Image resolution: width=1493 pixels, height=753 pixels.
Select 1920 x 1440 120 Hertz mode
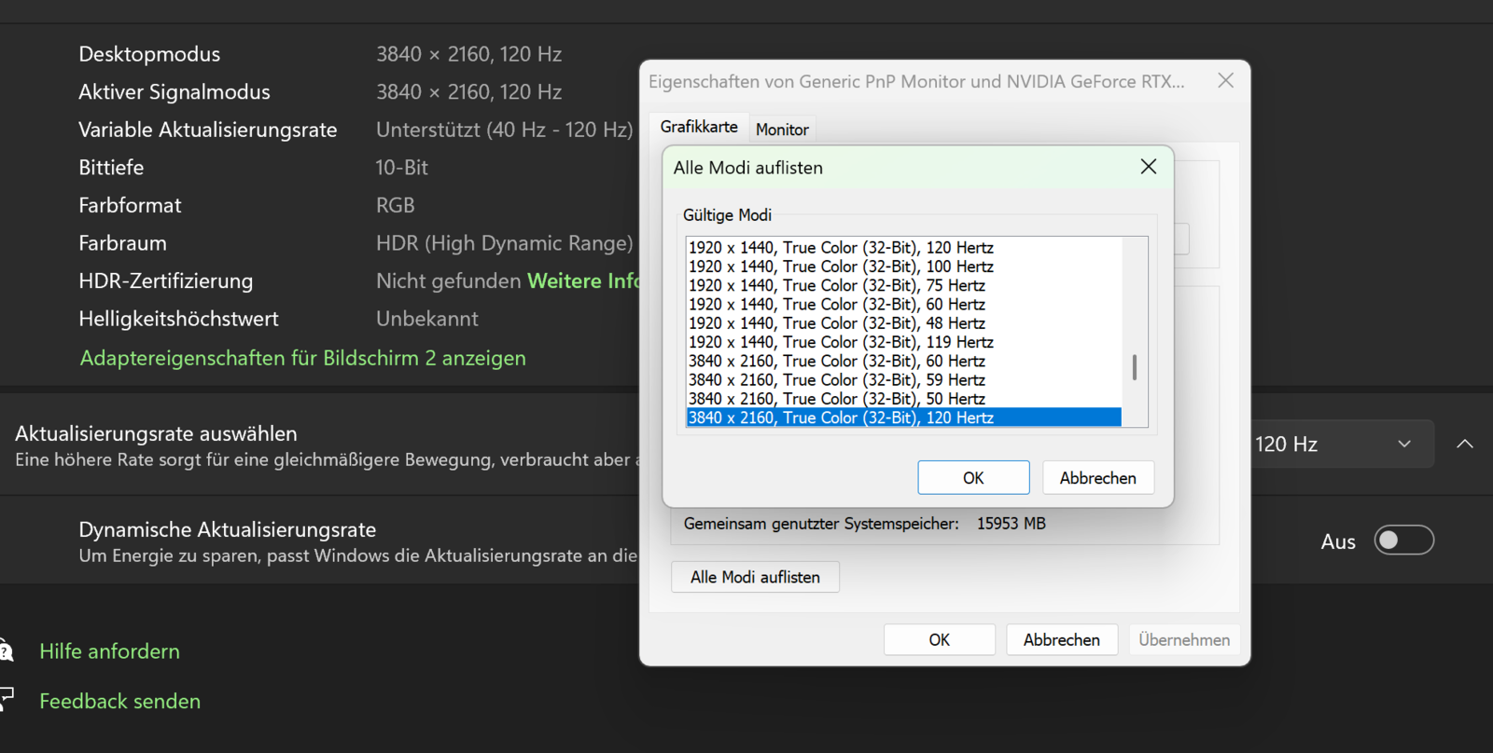tap(903, 247)
